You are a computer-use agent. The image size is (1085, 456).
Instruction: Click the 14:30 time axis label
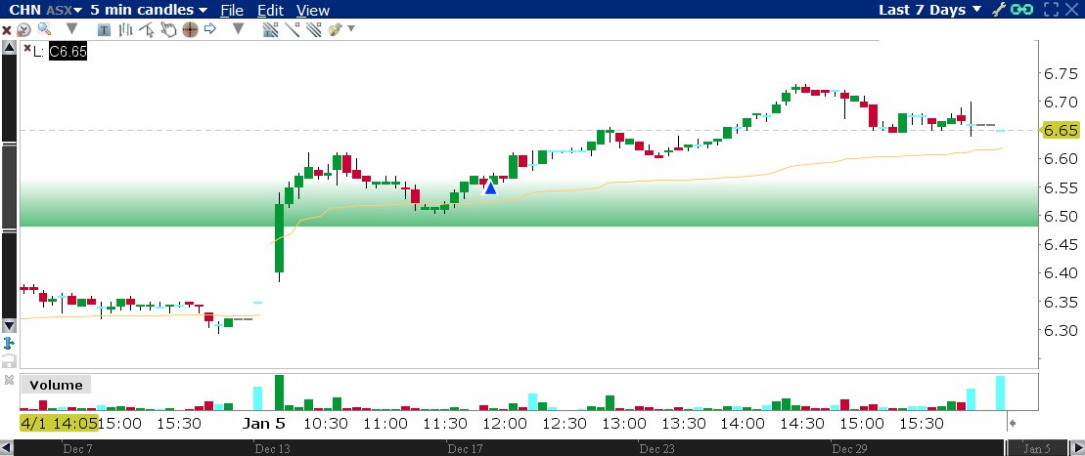click(x=802, y=423)
